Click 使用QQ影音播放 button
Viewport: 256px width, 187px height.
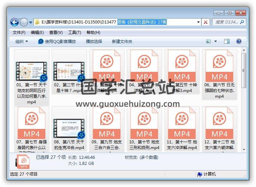coord(57,41)
